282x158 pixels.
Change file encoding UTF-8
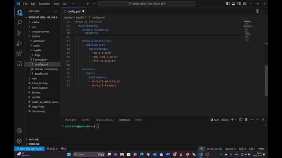pyautogui.click(x=242, y=149)
